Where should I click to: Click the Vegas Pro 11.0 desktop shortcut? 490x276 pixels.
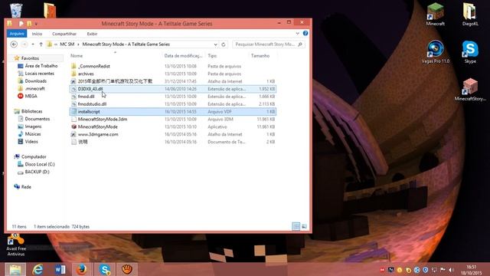click(436, 52)
